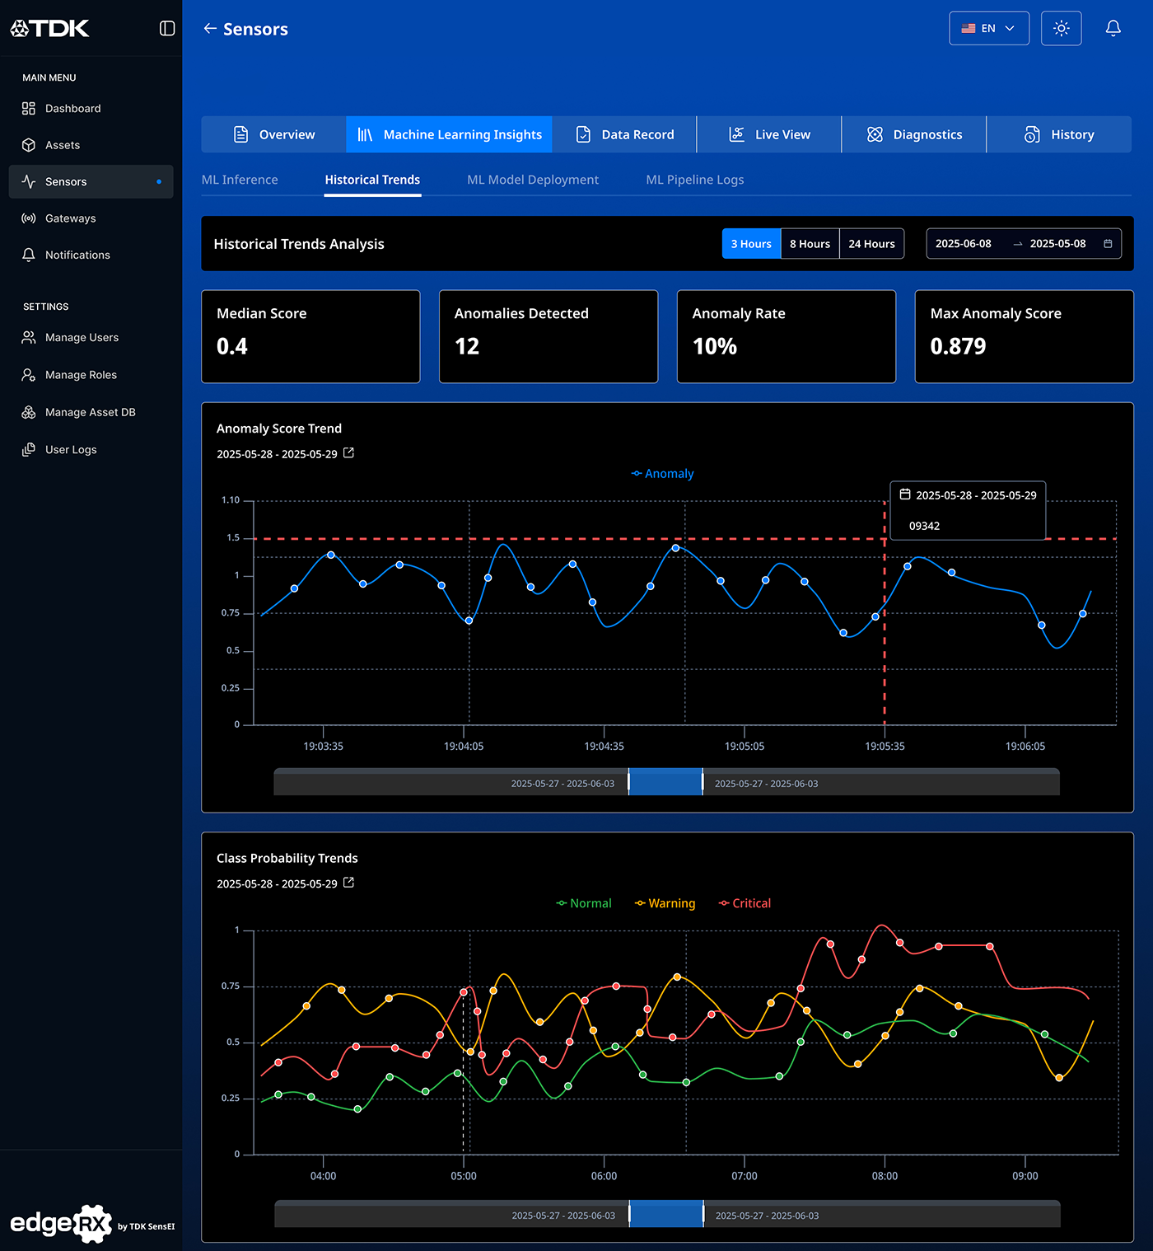
Task: Open Manage Asset DB in settings
Action: click(90, 412)
